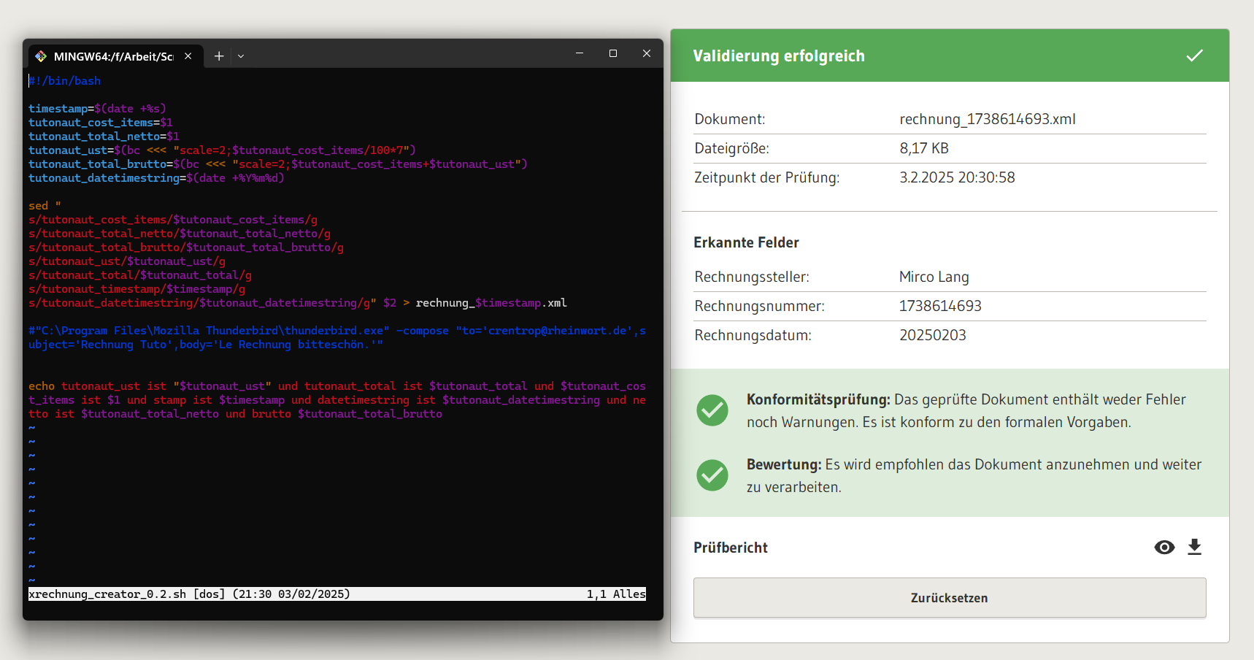Screen dimensions: 1254x660
Task: Click the commented thunderbird.exe compose line
Action: [x=337, y=338]
